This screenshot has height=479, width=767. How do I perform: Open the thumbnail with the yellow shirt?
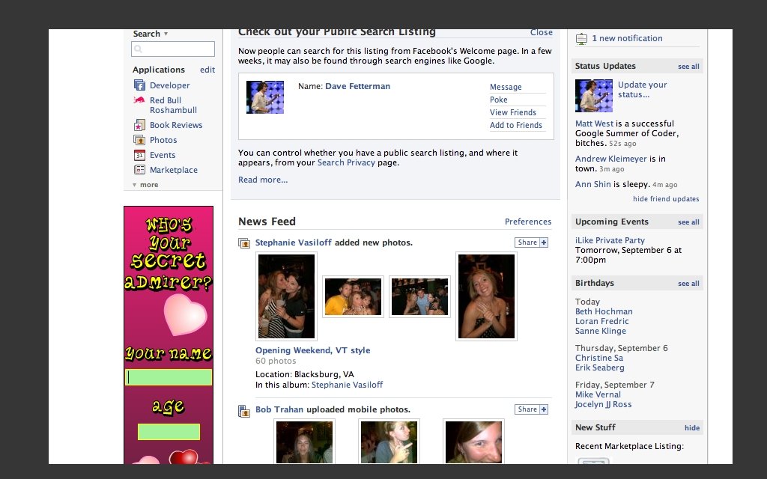354,296
